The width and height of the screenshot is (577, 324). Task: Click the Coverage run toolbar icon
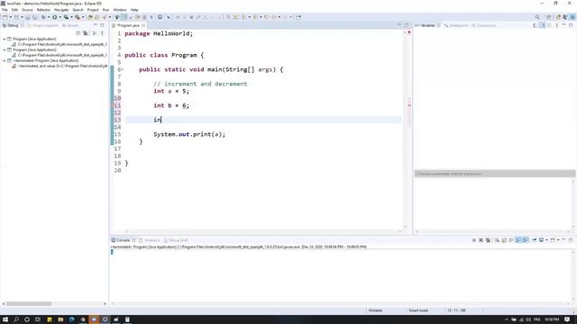66,17
